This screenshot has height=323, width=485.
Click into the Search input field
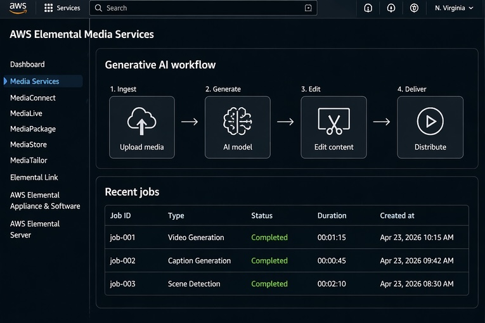pyautogui.click(x=197, y=8)
